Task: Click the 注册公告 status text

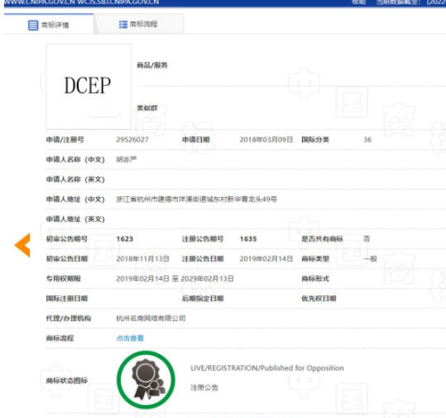Action: point(204,387)
